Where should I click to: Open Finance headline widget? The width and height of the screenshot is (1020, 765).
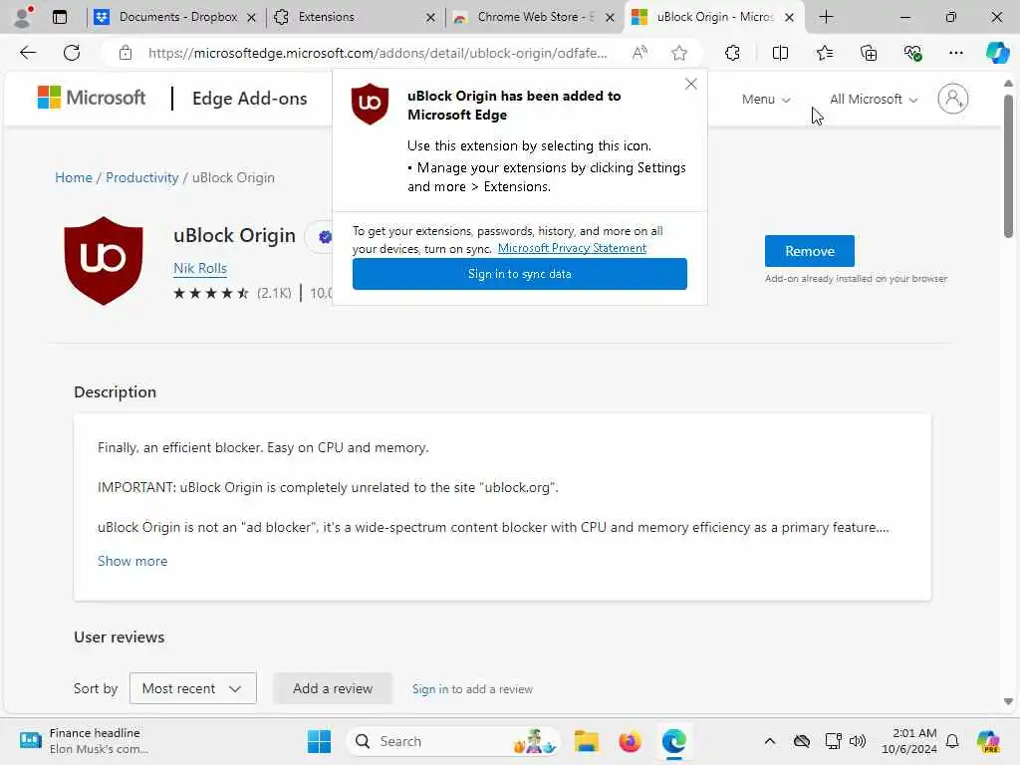pos(85,741)
